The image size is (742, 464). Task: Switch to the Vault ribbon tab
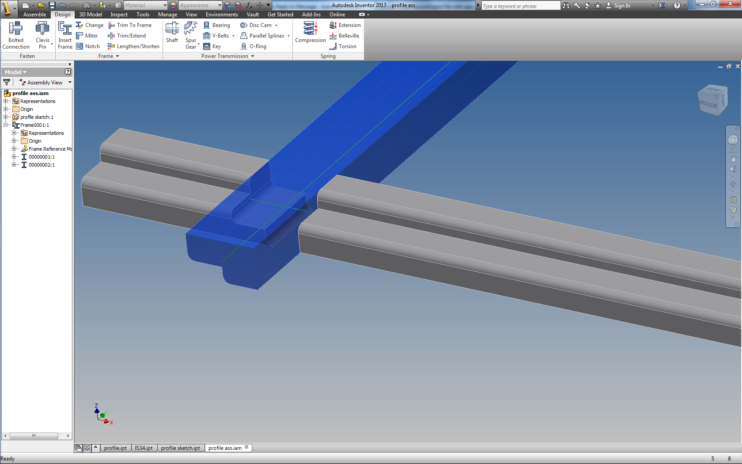253,15
